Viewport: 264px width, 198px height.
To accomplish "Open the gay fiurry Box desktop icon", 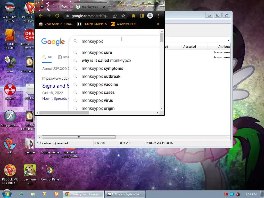I will [30, 175].
